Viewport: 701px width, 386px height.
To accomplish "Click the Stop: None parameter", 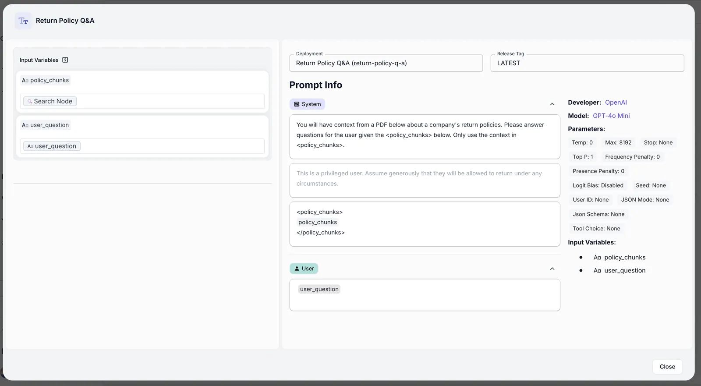I will coord(658,142).
